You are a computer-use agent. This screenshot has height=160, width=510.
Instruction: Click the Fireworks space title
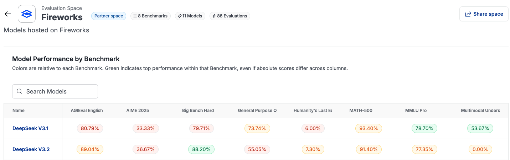click(x=62, y=17)
